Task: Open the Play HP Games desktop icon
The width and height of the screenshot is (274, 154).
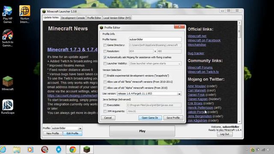Action: [x=7, y=14]
